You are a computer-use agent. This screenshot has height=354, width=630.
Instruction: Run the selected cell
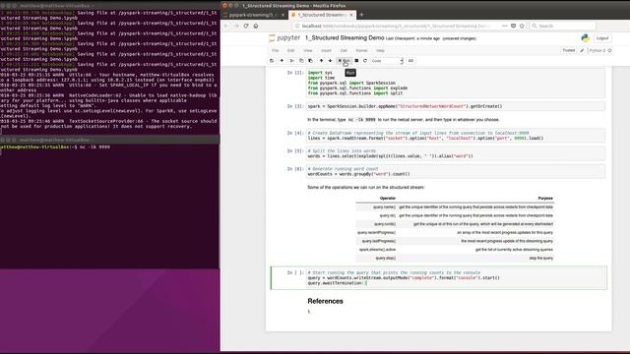[x=344, y=61]
